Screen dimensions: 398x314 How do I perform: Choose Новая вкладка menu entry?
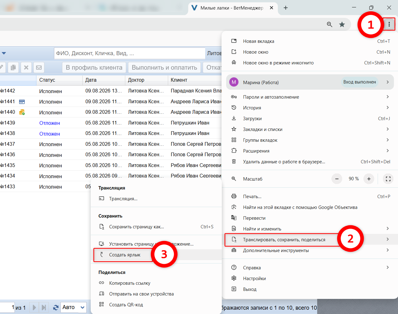point(310,41)
